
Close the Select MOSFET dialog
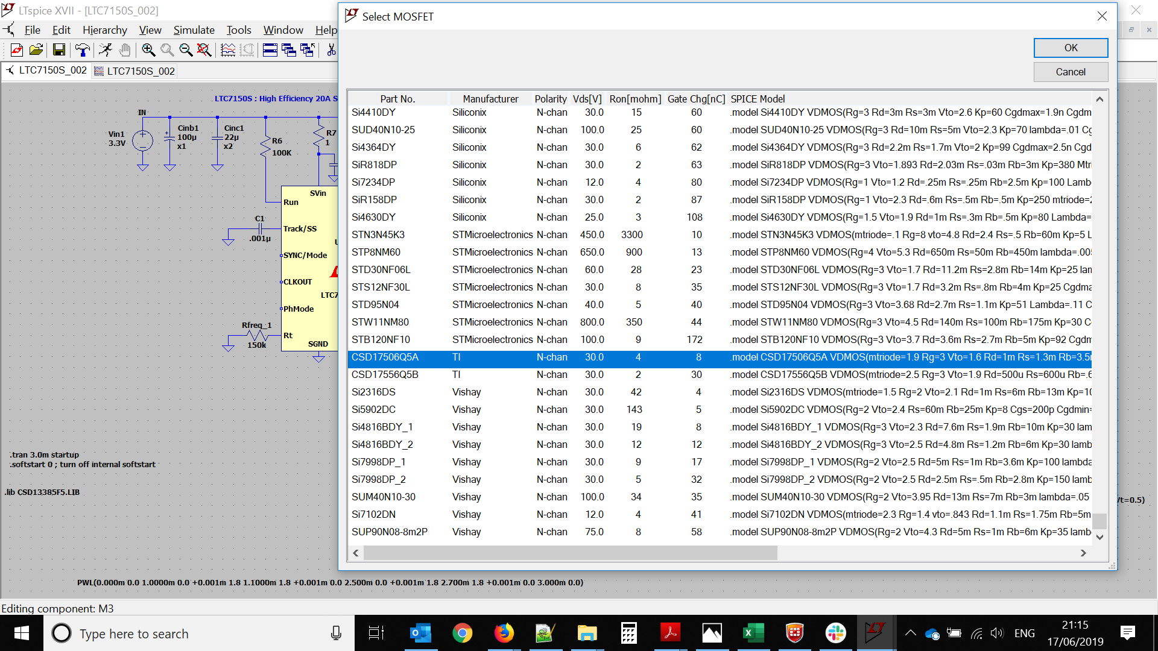(x=1102, y=16)
